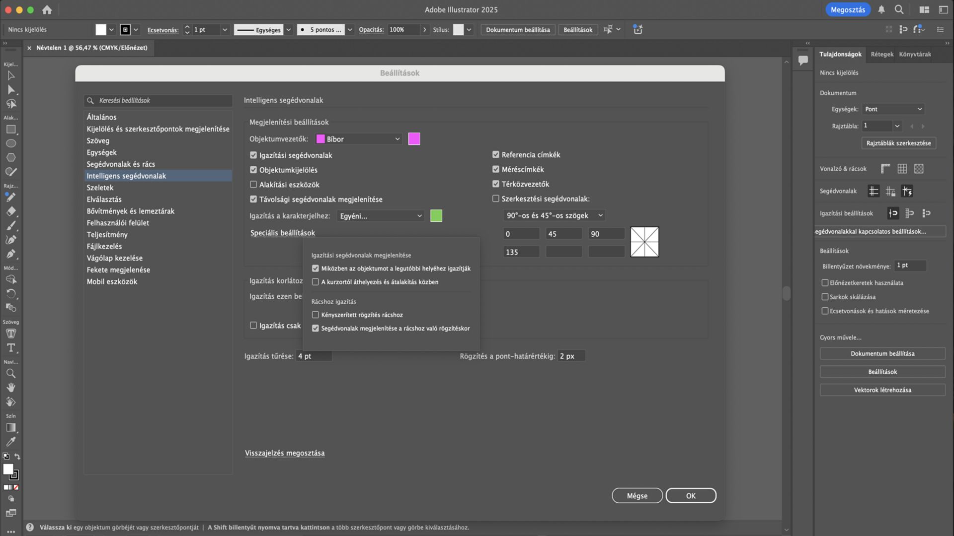Select the Ellipse tool
This screenshot has width=954, height=536.
tap(11, 143)
